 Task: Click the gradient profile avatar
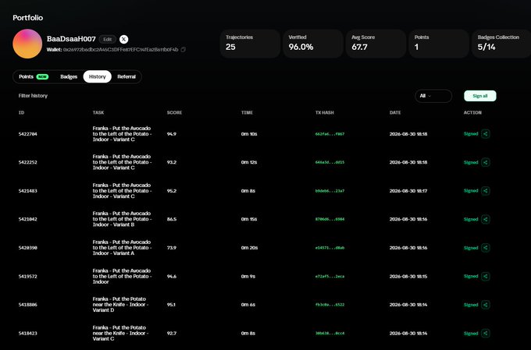(27, 44)
